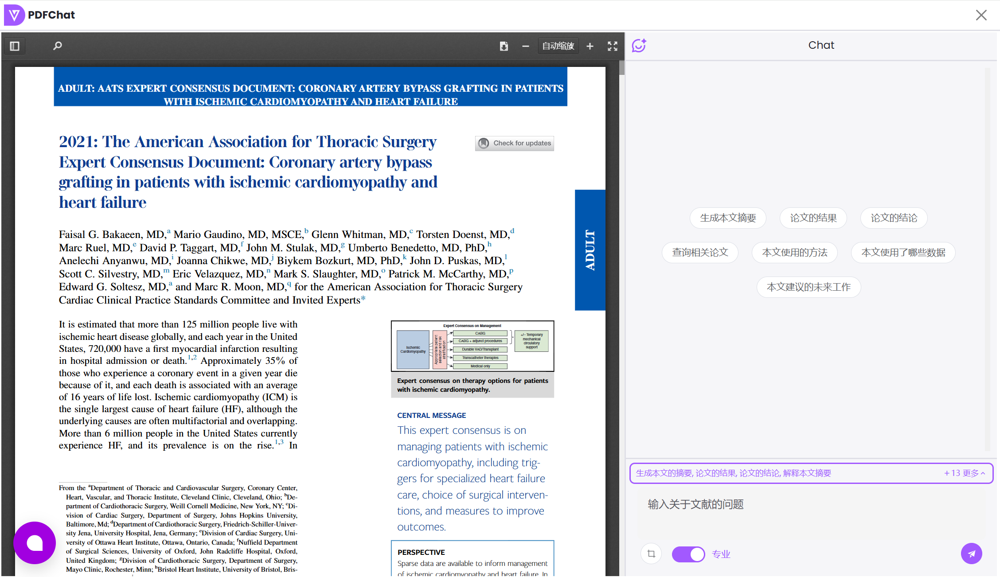Image resolution: width=1000 pixels, height=577 pixels.
Task: Choose the 论文的结论 suggestion chip
Action: pos(894,218)
